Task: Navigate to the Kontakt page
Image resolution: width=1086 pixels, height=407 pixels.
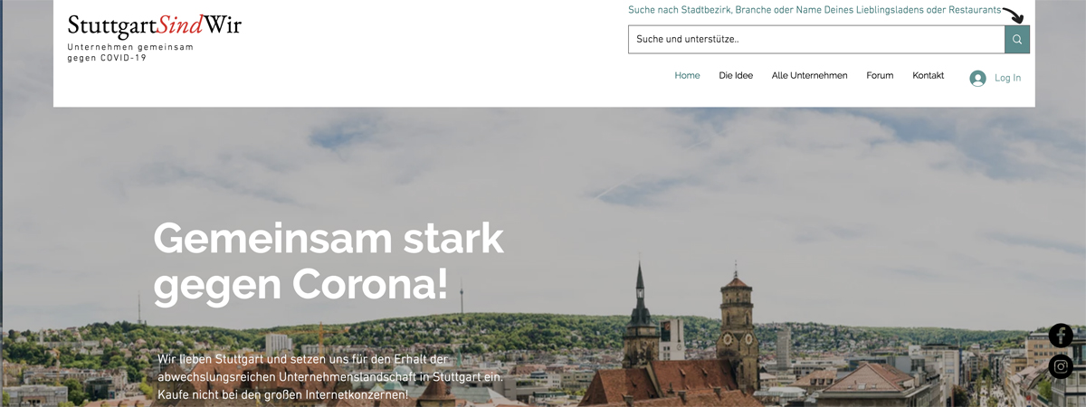Action: [928, 75]
